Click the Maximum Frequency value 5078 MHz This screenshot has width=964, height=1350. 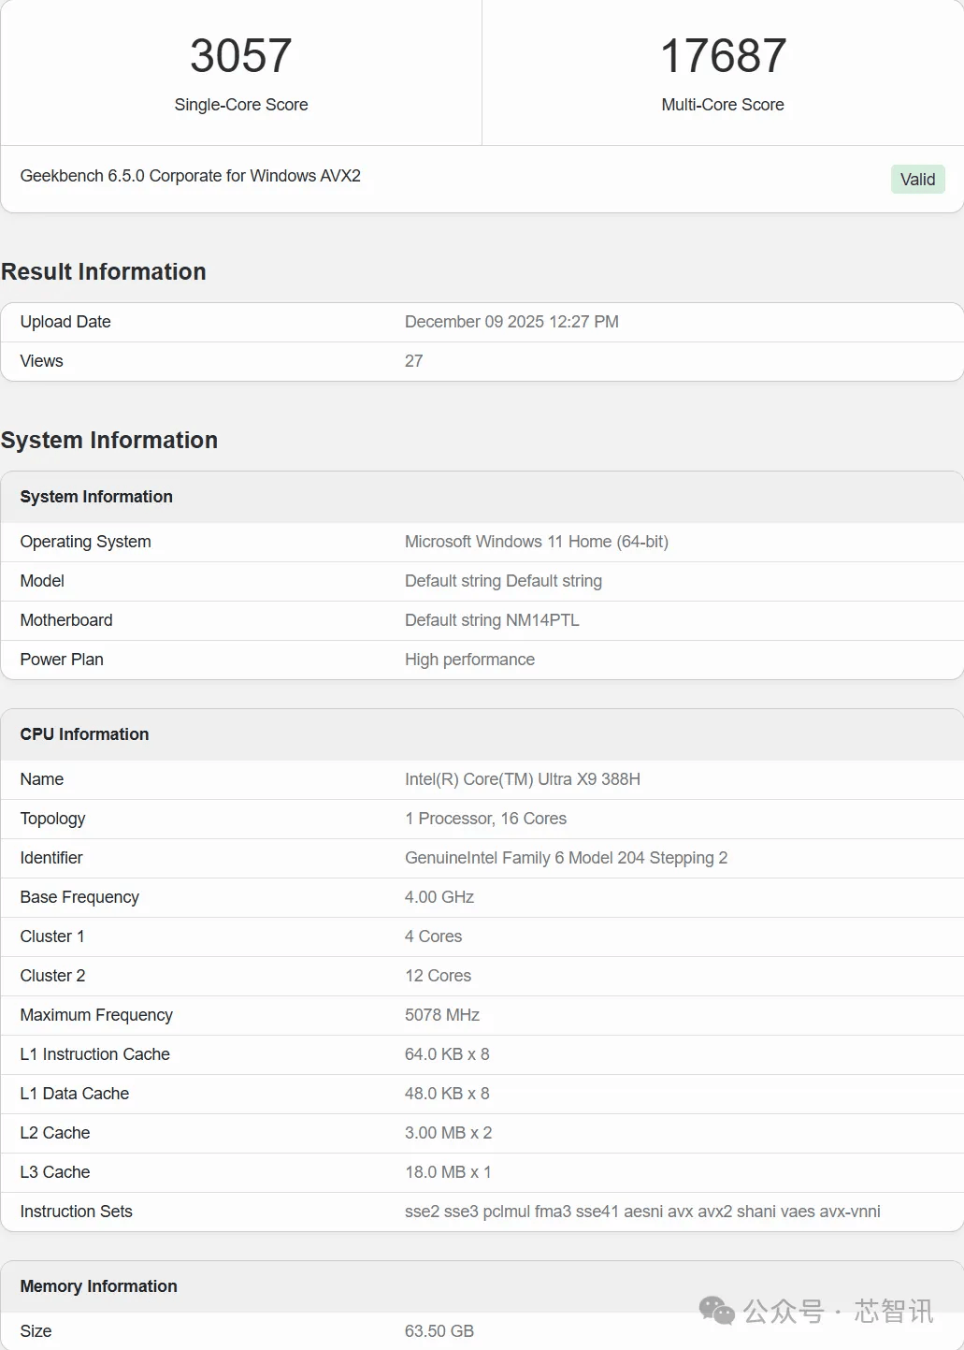click(x=441, y=1015)
